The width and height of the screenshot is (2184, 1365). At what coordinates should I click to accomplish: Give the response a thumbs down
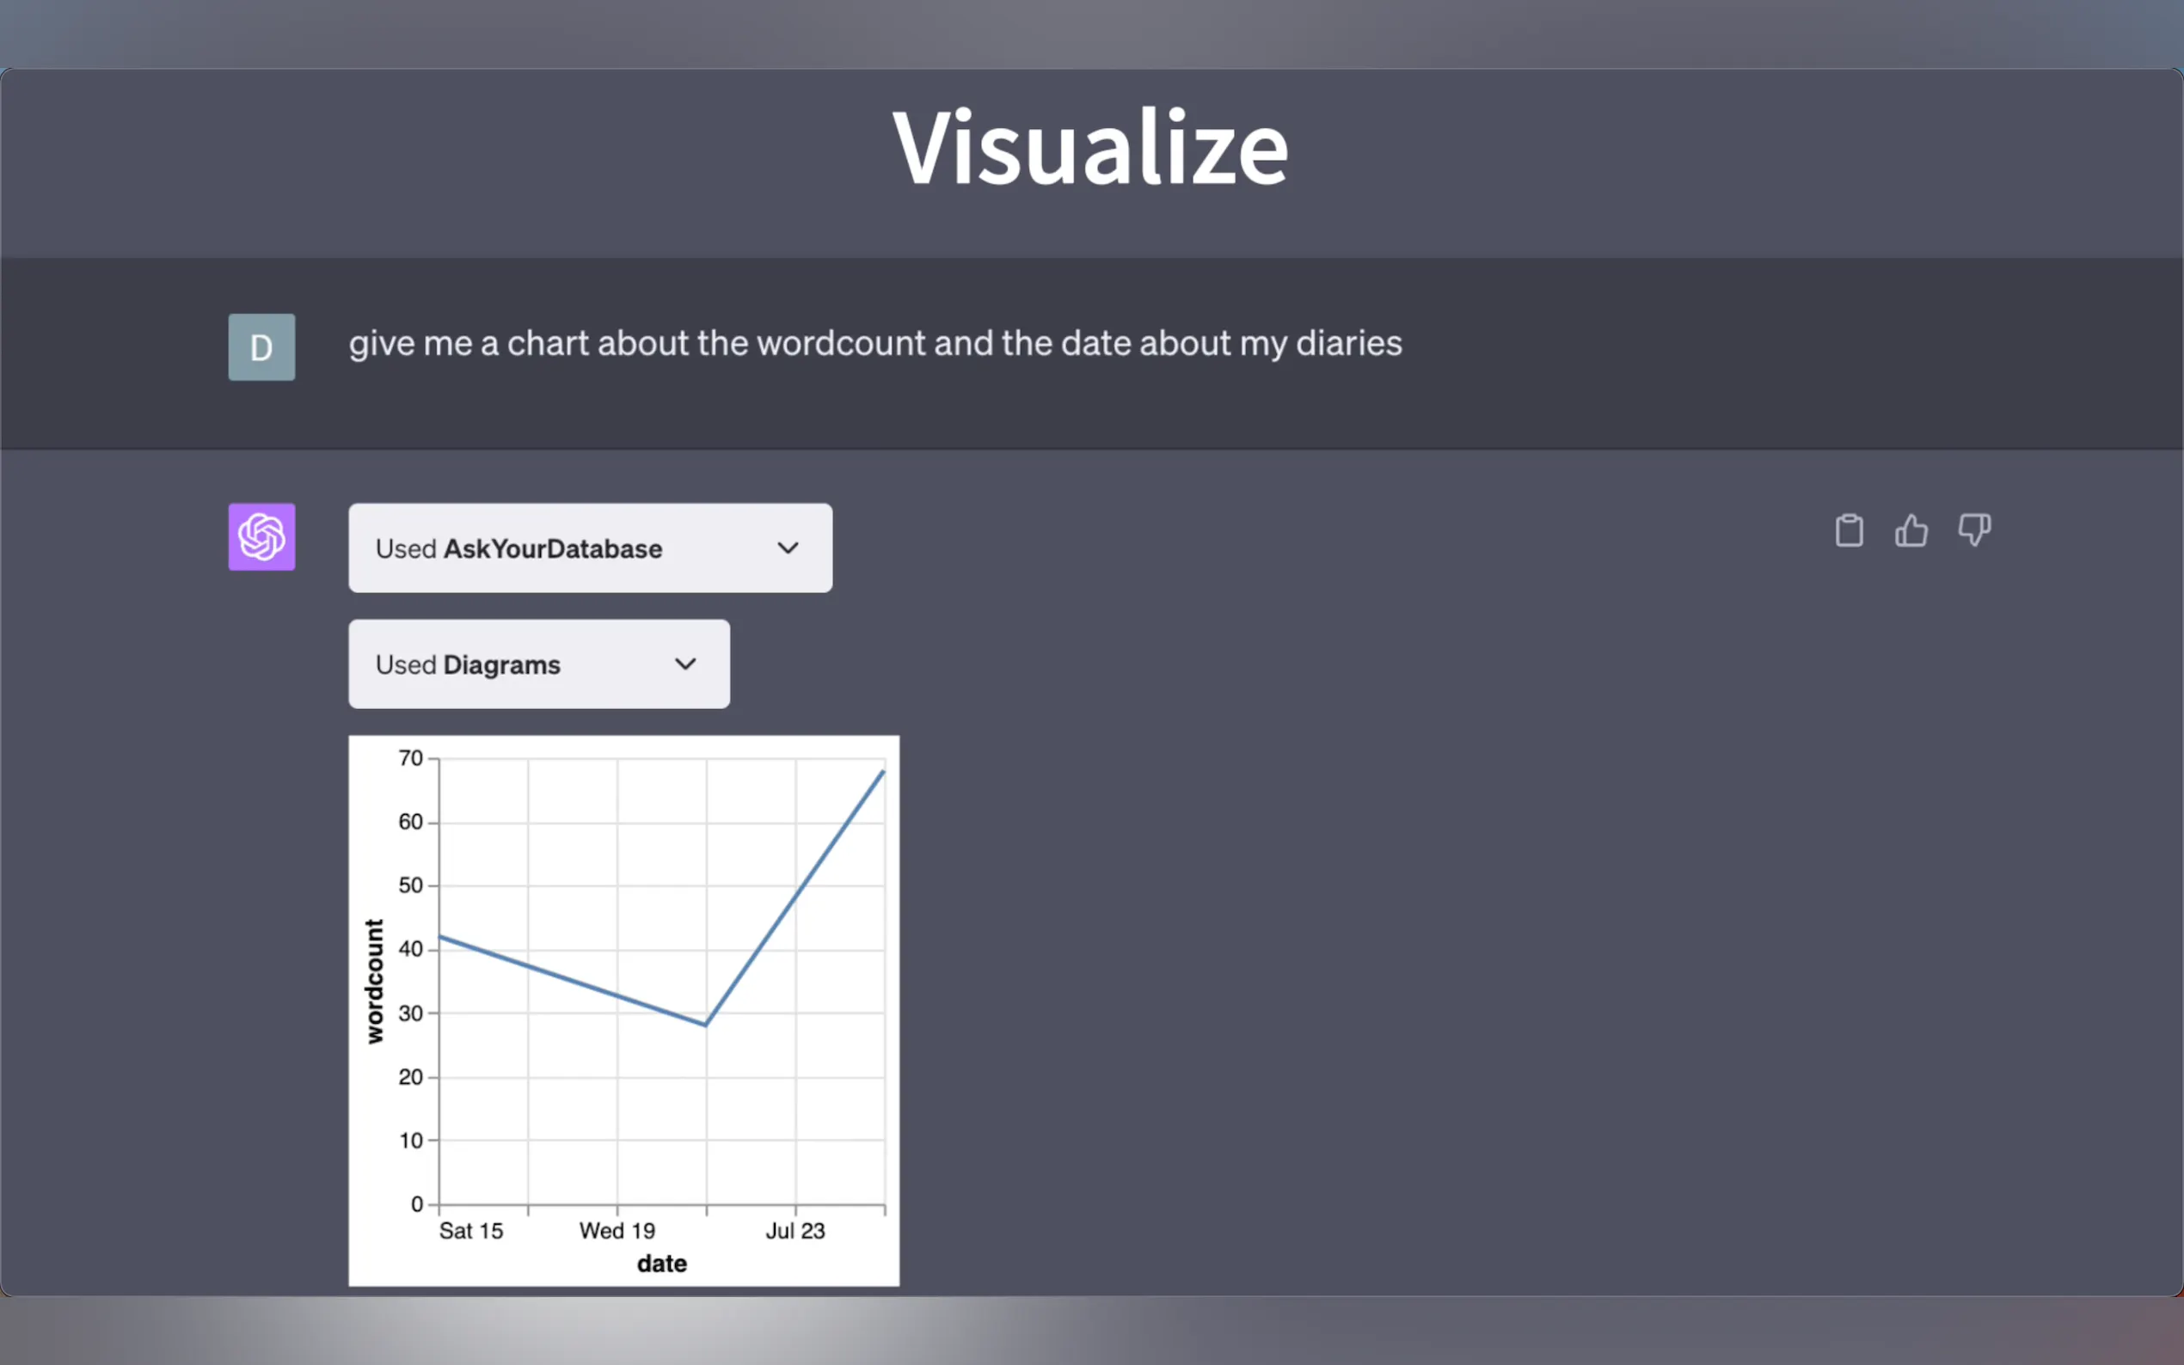click(1973, 530)
